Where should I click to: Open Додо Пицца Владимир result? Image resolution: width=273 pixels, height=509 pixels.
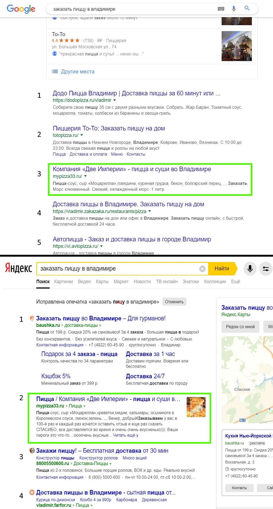click(x=136, y=93)
